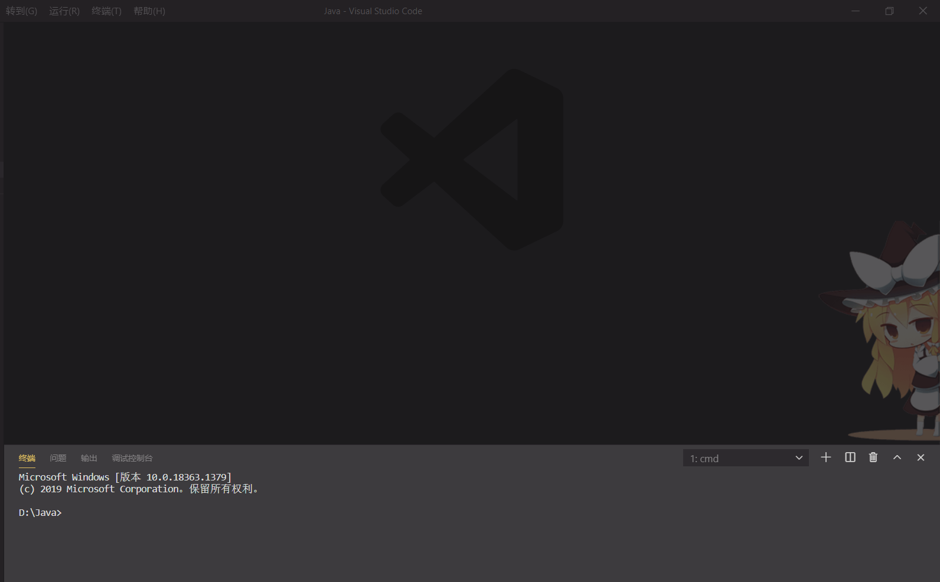Image resolution: width=940 pixels, height=582 pixels.
Task: Switch to the 问题 panel tab
Action: pos(58,458)
